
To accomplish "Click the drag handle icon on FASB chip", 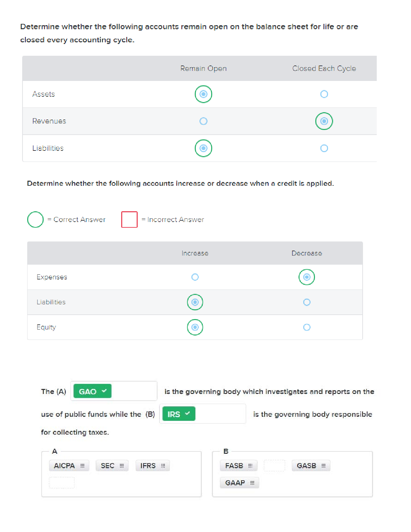I will coord(250,466).
